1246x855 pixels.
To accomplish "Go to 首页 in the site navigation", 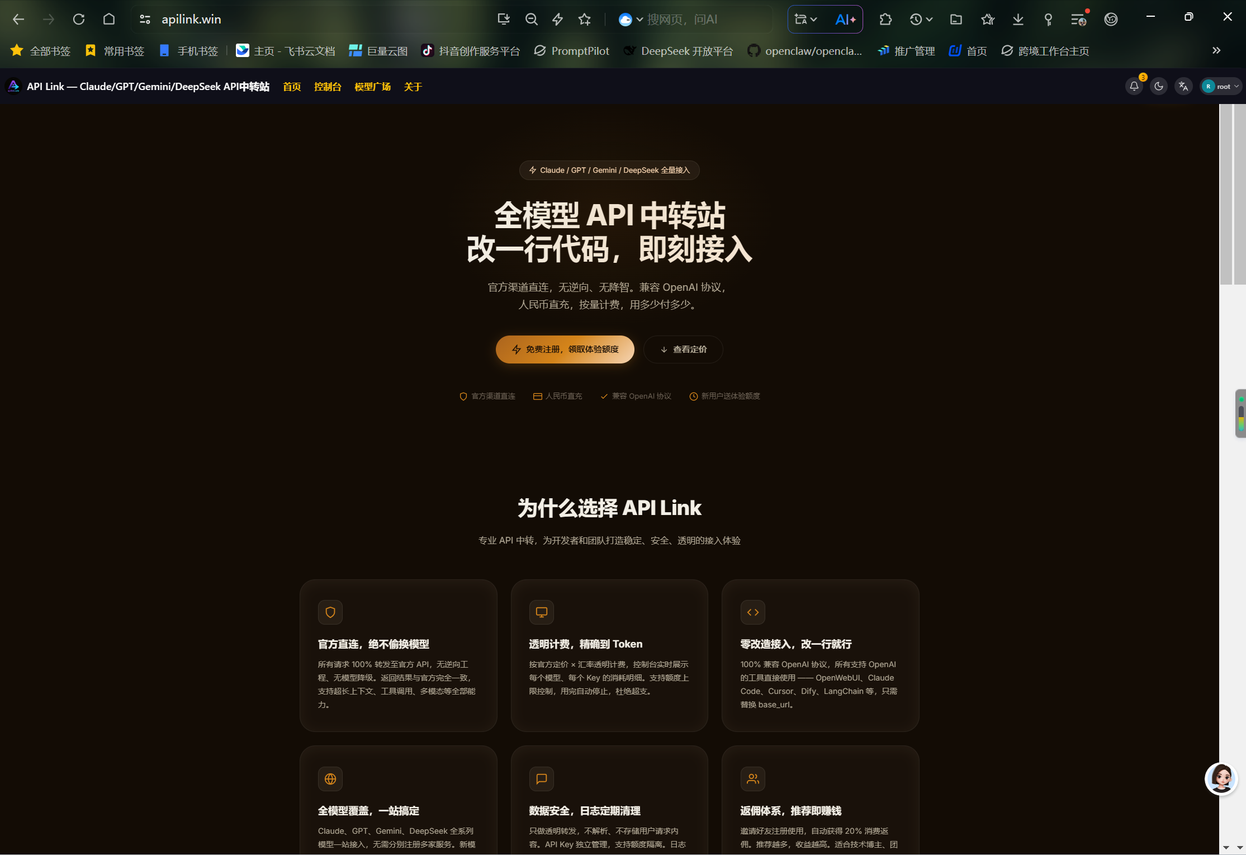I will (x=292, y=87).
